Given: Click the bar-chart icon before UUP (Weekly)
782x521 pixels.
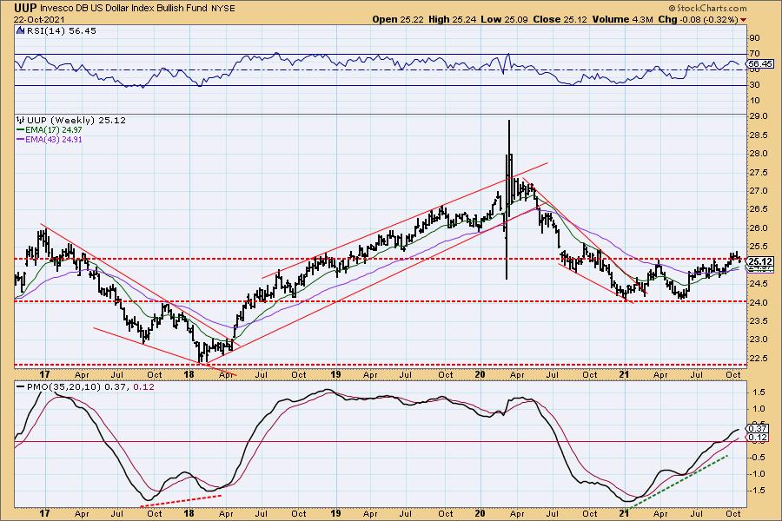Looking at the screenshot, I should click(x=20, y=120).
